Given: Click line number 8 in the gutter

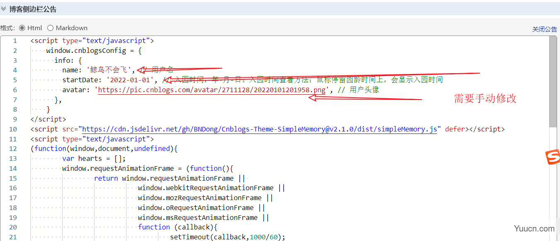Looking at the screenshot, I should click(x=15, y=110).
